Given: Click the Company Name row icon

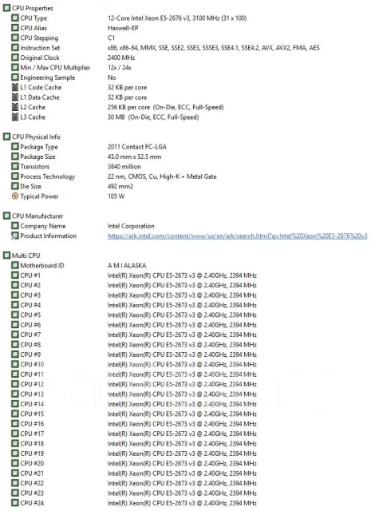Looking at the screenshot, I should pos(15,226).
